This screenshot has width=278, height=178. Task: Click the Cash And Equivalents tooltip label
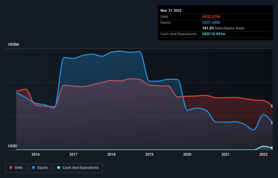pyautogui.click(x=178, y=34)
